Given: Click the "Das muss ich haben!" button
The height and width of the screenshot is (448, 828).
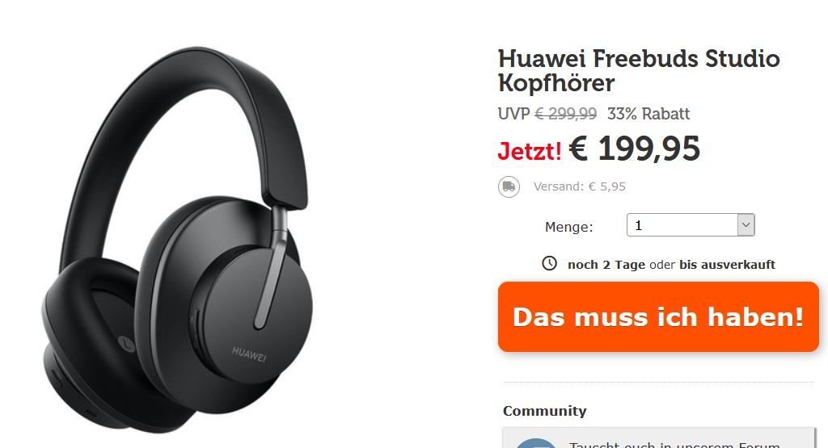Looking at the screenshot, I should 658,316.
